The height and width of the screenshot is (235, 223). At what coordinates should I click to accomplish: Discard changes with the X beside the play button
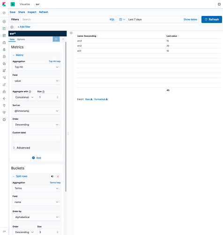pos(63,39)
